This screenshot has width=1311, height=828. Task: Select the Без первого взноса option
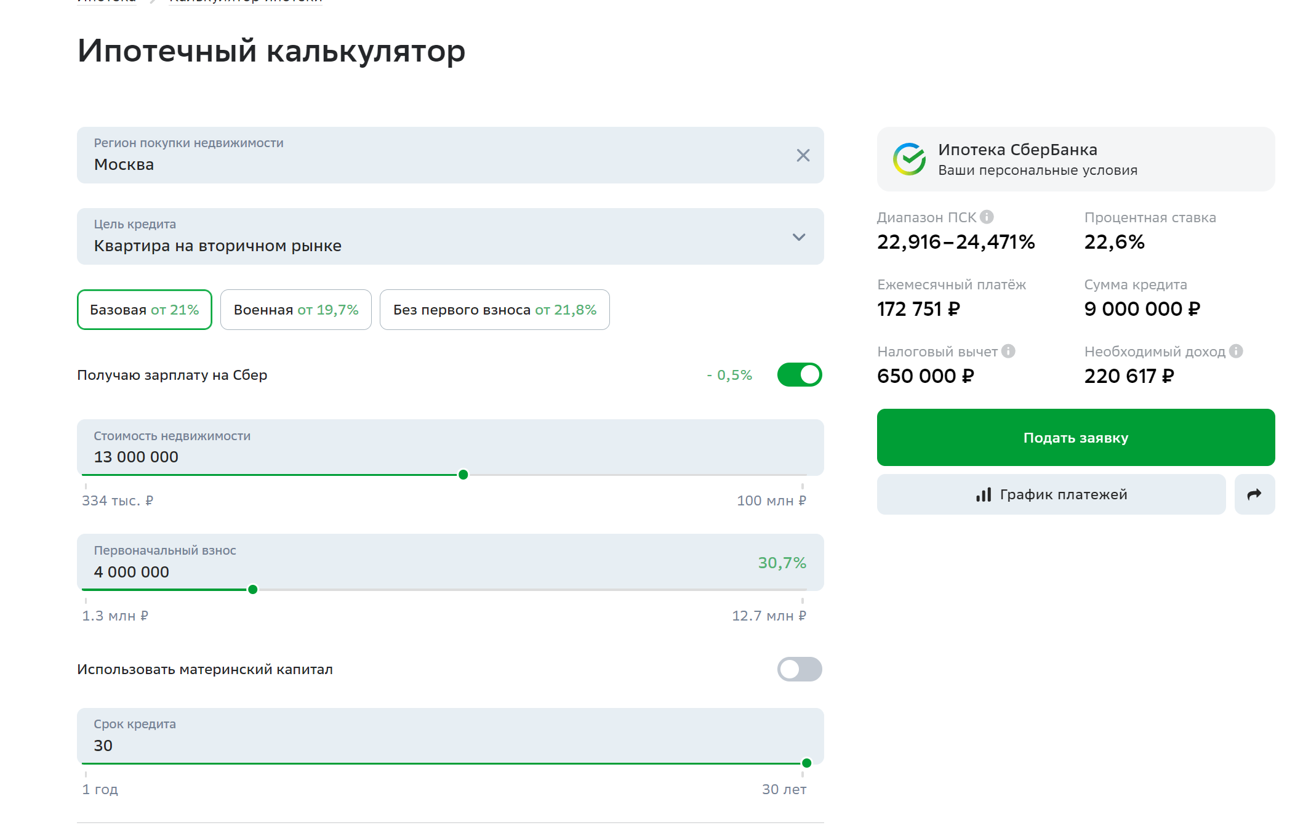[494, 310]
